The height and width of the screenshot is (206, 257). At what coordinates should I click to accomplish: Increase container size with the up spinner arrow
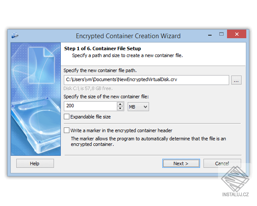[x=120, y=104]
